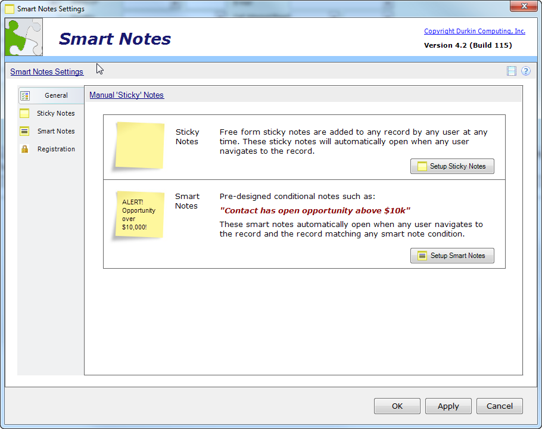Click the Registration padlock icon
Screen dimensions: 542x429
24,150
